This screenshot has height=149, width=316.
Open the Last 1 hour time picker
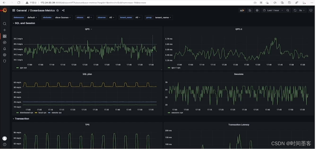click(x=273, y=10)
